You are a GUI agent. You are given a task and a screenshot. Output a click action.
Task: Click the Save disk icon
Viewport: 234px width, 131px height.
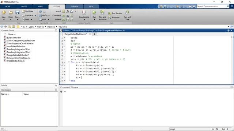tap(17, 12)
